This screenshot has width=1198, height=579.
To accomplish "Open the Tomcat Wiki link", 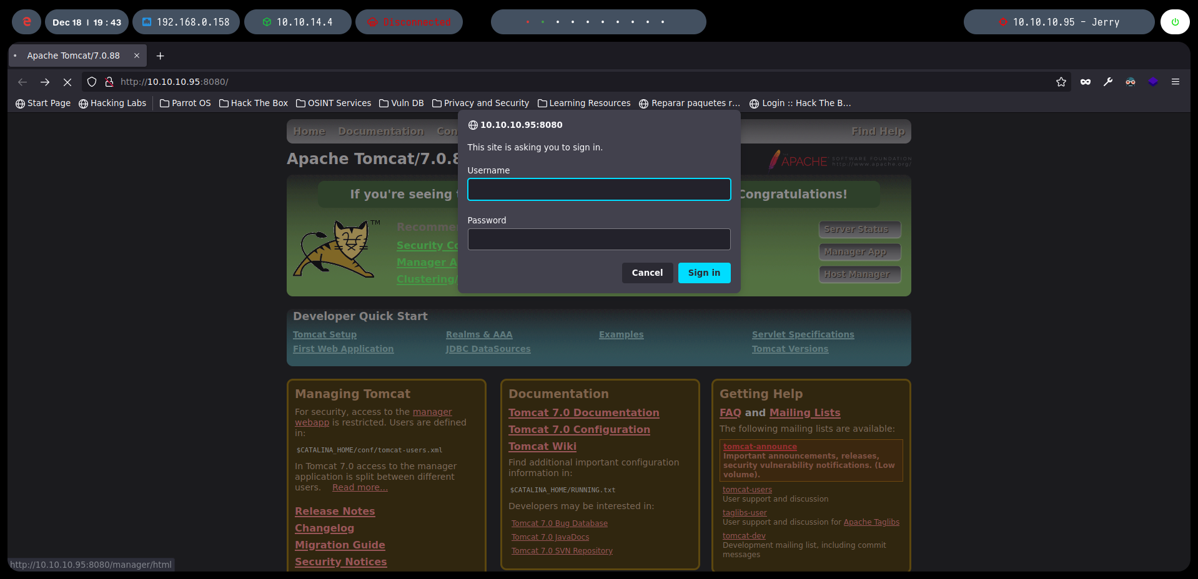I will (x=542, y=447).
